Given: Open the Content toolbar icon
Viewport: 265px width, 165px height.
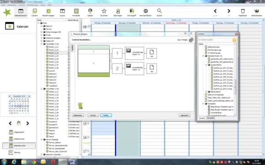Looking at the screenshot, I should [34, 12].
